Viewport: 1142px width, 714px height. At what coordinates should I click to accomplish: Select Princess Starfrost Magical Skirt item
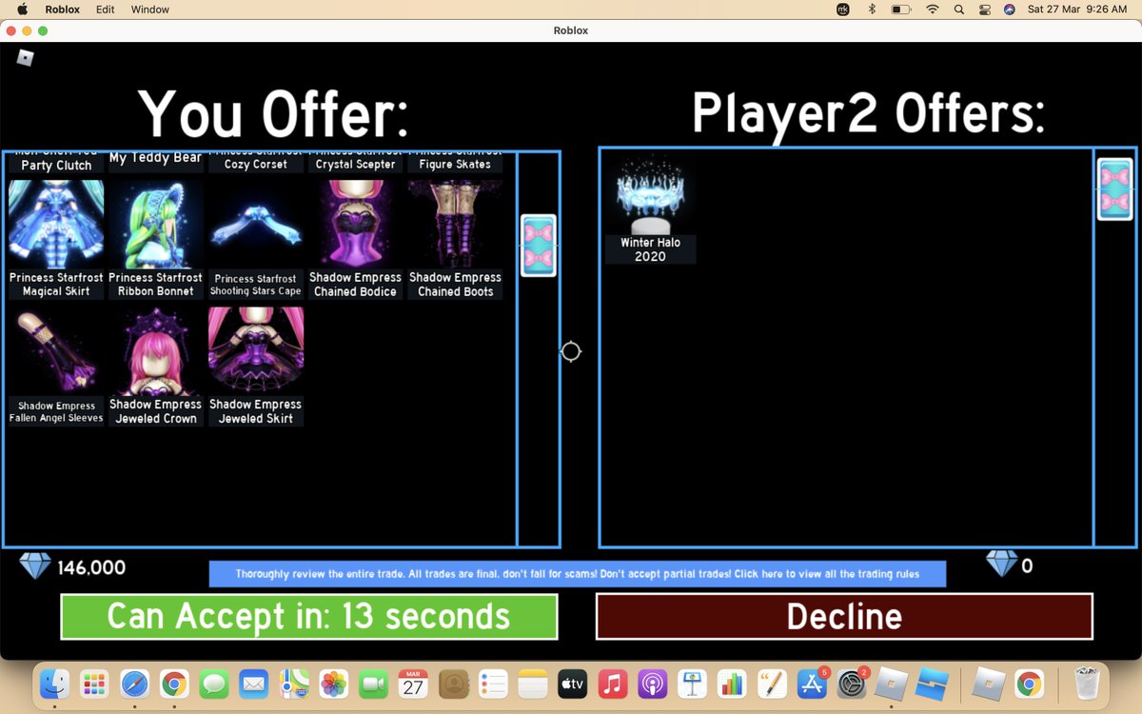click(56, 239)
